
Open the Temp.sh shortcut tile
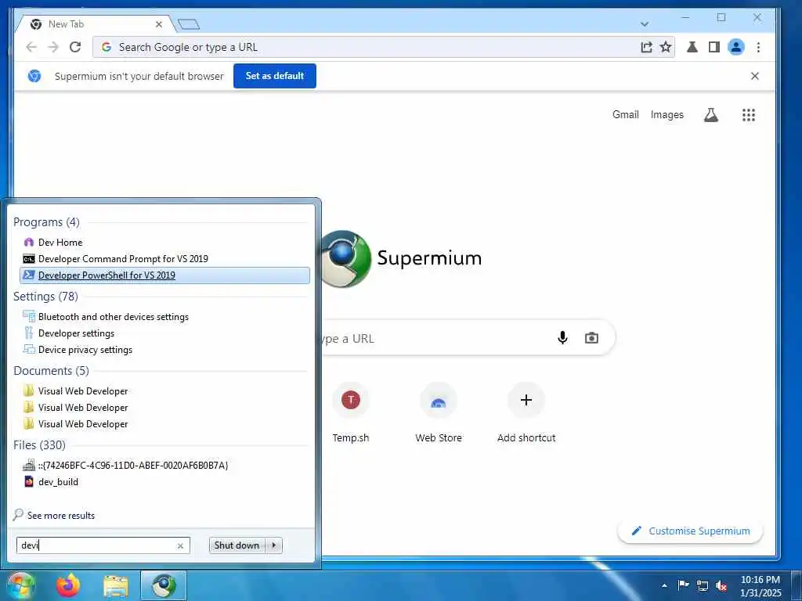(351, 413)
